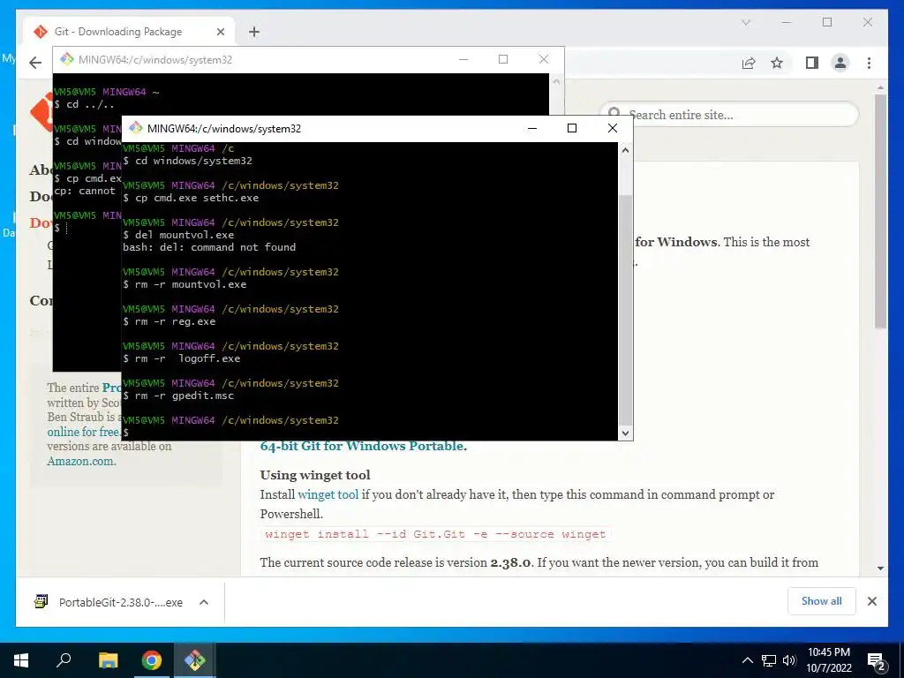This screenshot has width=904, height=678.
Task: Click the page scrollbar down arrow
Action: point(880,569)
